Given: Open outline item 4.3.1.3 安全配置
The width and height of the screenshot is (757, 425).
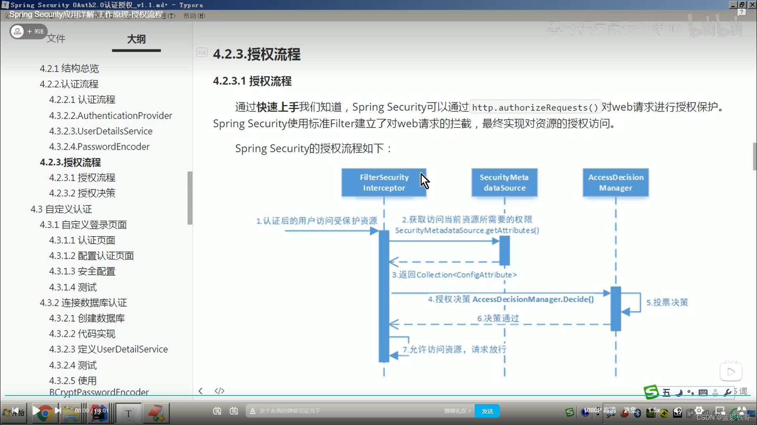Looking at the screenshot, I should 82,272.
